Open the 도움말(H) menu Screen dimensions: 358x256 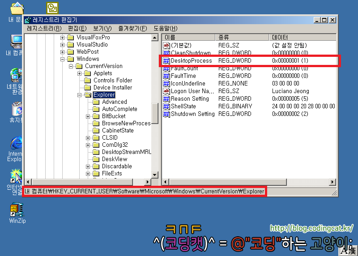pos(165,28)
